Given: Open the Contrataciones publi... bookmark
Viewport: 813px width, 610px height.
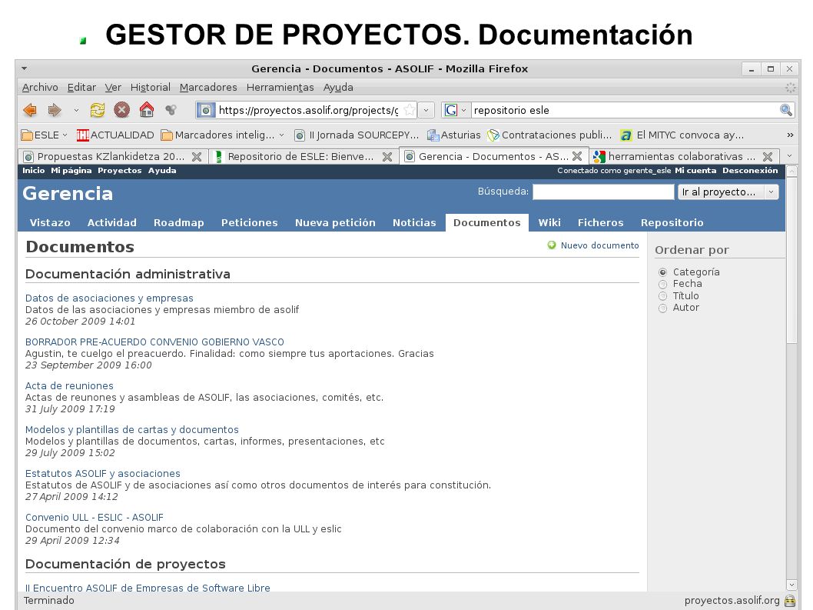Looking at the screenshot, I should click(x=549, y=135).
